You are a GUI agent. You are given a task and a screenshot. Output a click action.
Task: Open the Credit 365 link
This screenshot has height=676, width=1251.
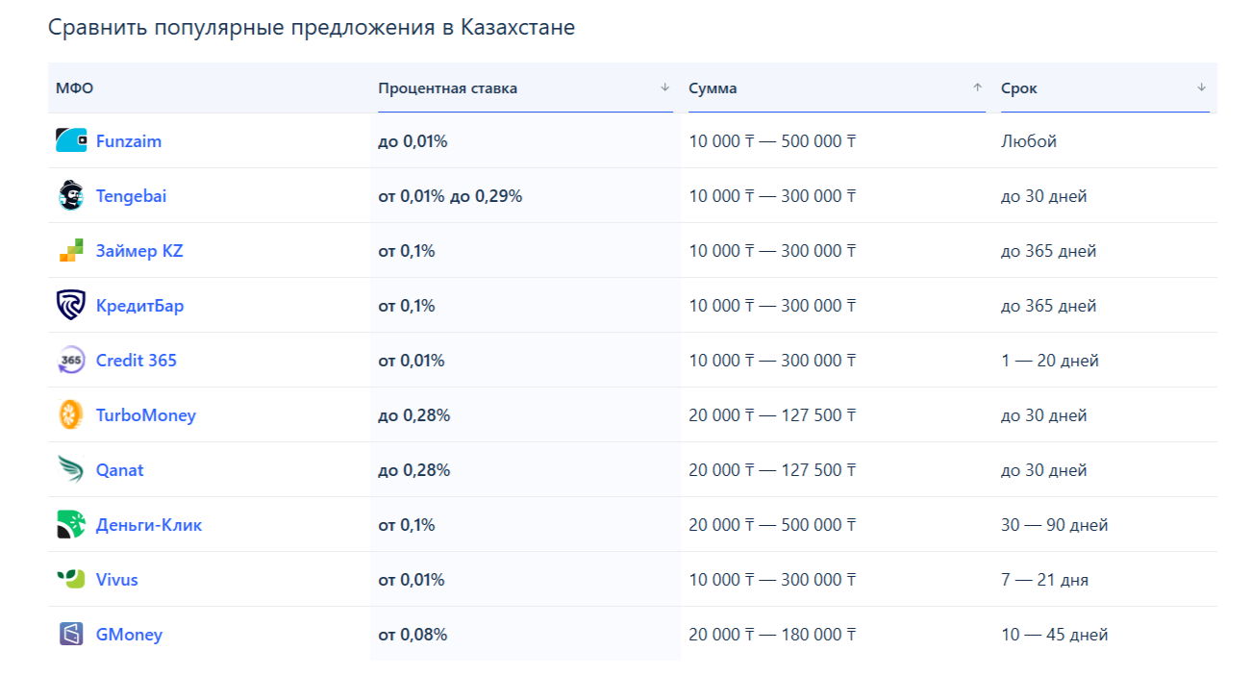coord(137,361)
